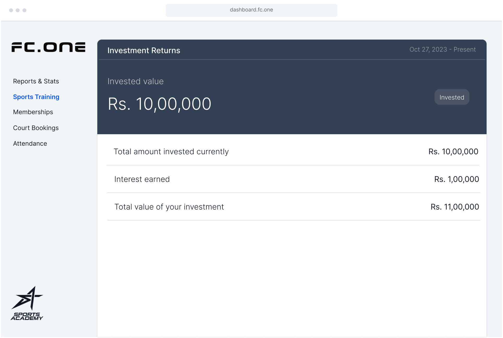
Task: Click the second window control dot
Action: [x=18, y=10]
